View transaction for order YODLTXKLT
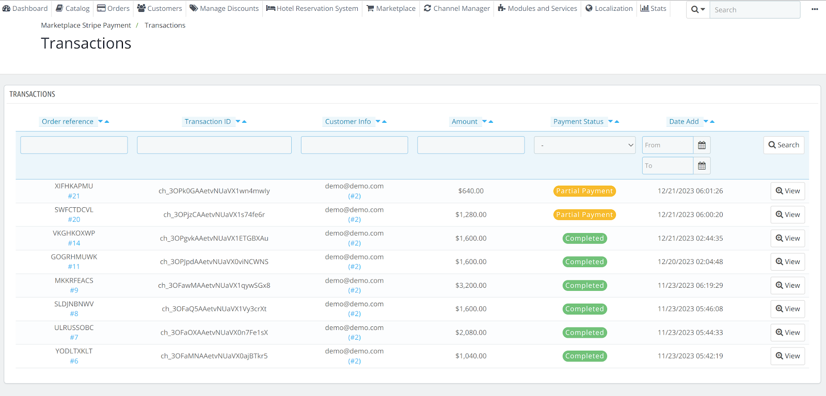Viewport: 826px width, 396px height. click(788, 356)
